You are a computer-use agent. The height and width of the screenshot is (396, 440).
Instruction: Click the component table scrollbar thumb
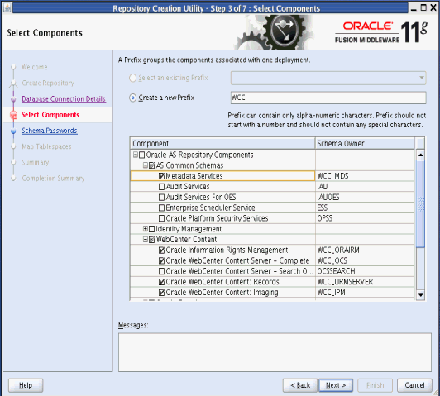(421, 203)
